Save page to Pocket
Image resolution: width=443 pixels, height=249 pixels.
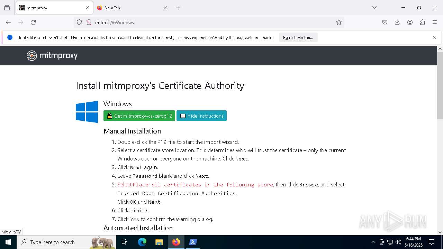(x=385, y=22)
